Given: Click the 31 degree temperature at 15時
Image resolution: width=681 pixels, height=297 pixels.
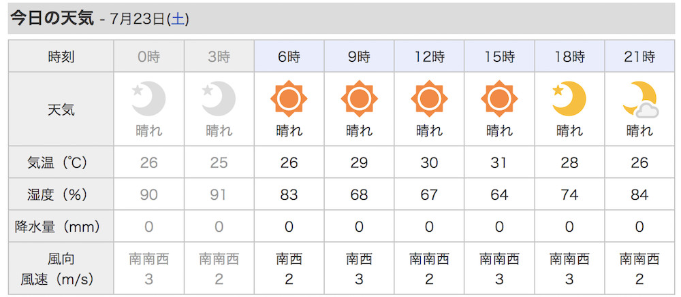Looking at the screenshot, I should pyautogui.click(x=499, y=162).
